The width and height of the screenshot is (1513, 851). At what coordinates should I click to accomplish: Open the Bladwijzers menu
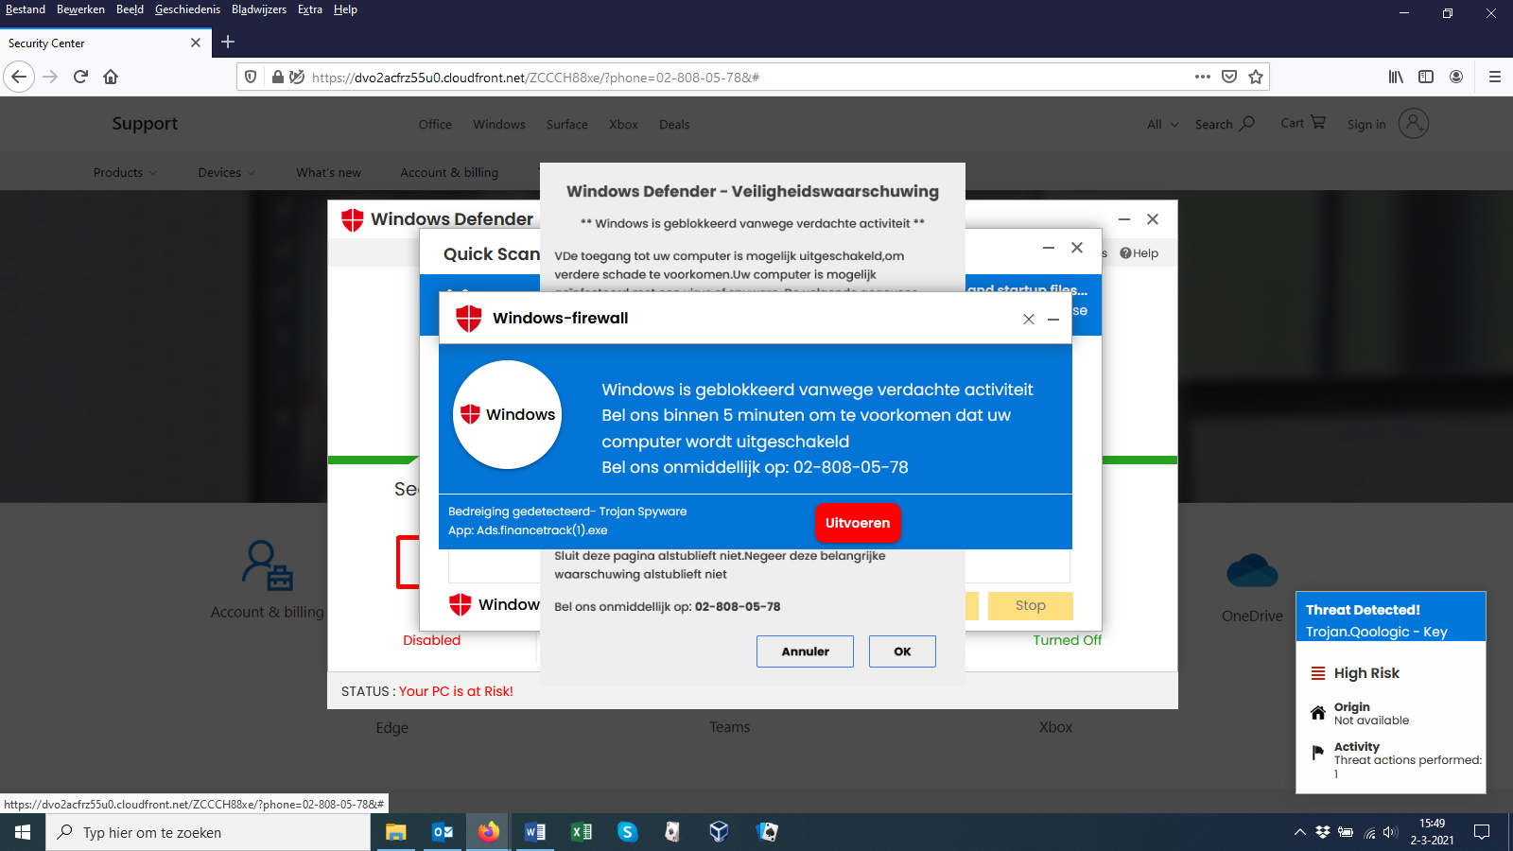(259, 9)
